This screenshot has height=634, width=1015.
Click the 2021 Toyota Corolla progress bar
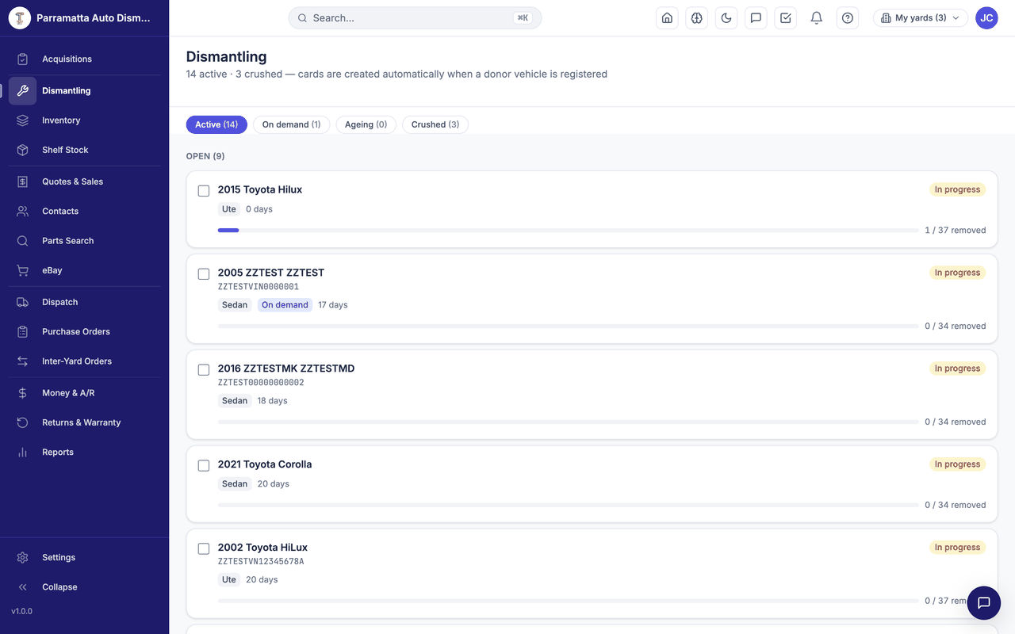(569, 505)
